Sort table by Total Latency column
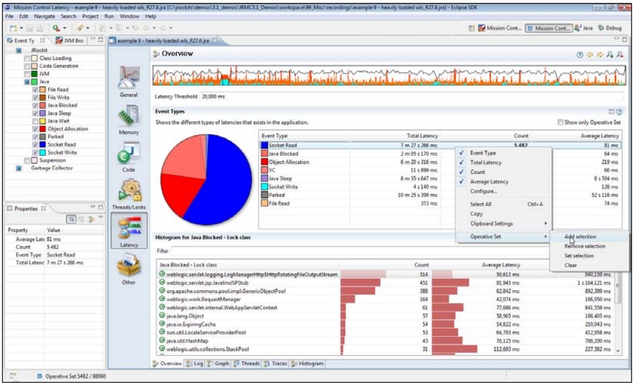This screenshot has width=634, height=385. click(422, 136)
